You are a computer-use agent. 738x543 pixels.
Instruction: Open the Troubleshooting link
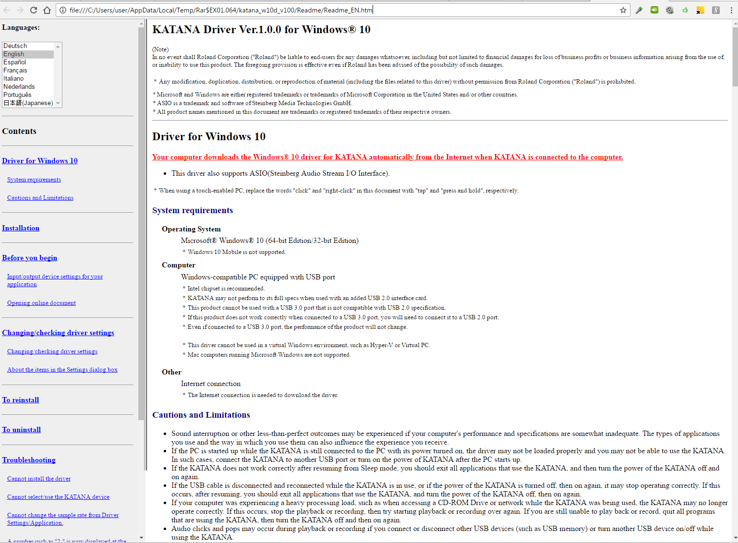(29, 460)
